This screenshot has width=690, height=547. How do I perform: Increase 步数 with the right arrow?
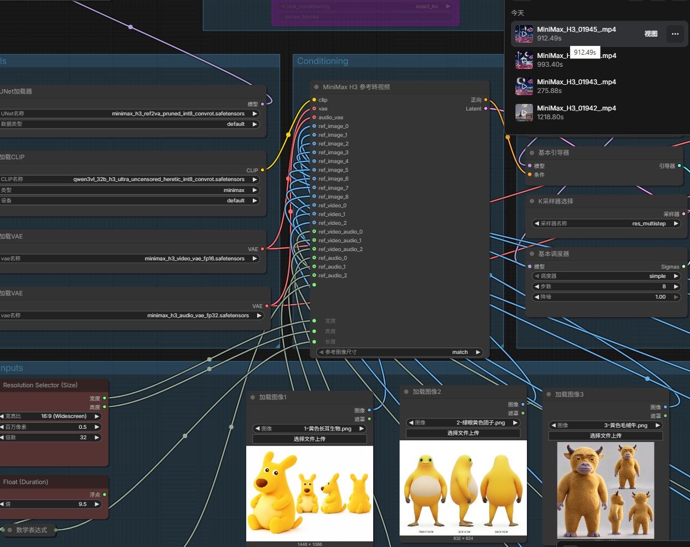pos(676,287)
